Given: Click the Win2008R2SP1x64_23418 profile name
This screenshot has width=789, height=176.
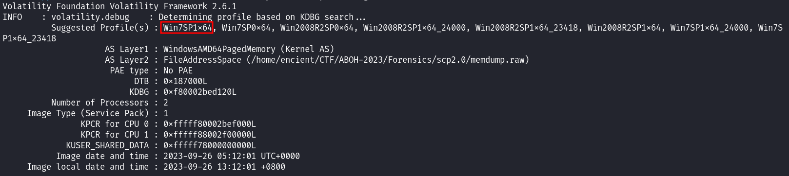Looking at the screenshot, I should (527, 28).
